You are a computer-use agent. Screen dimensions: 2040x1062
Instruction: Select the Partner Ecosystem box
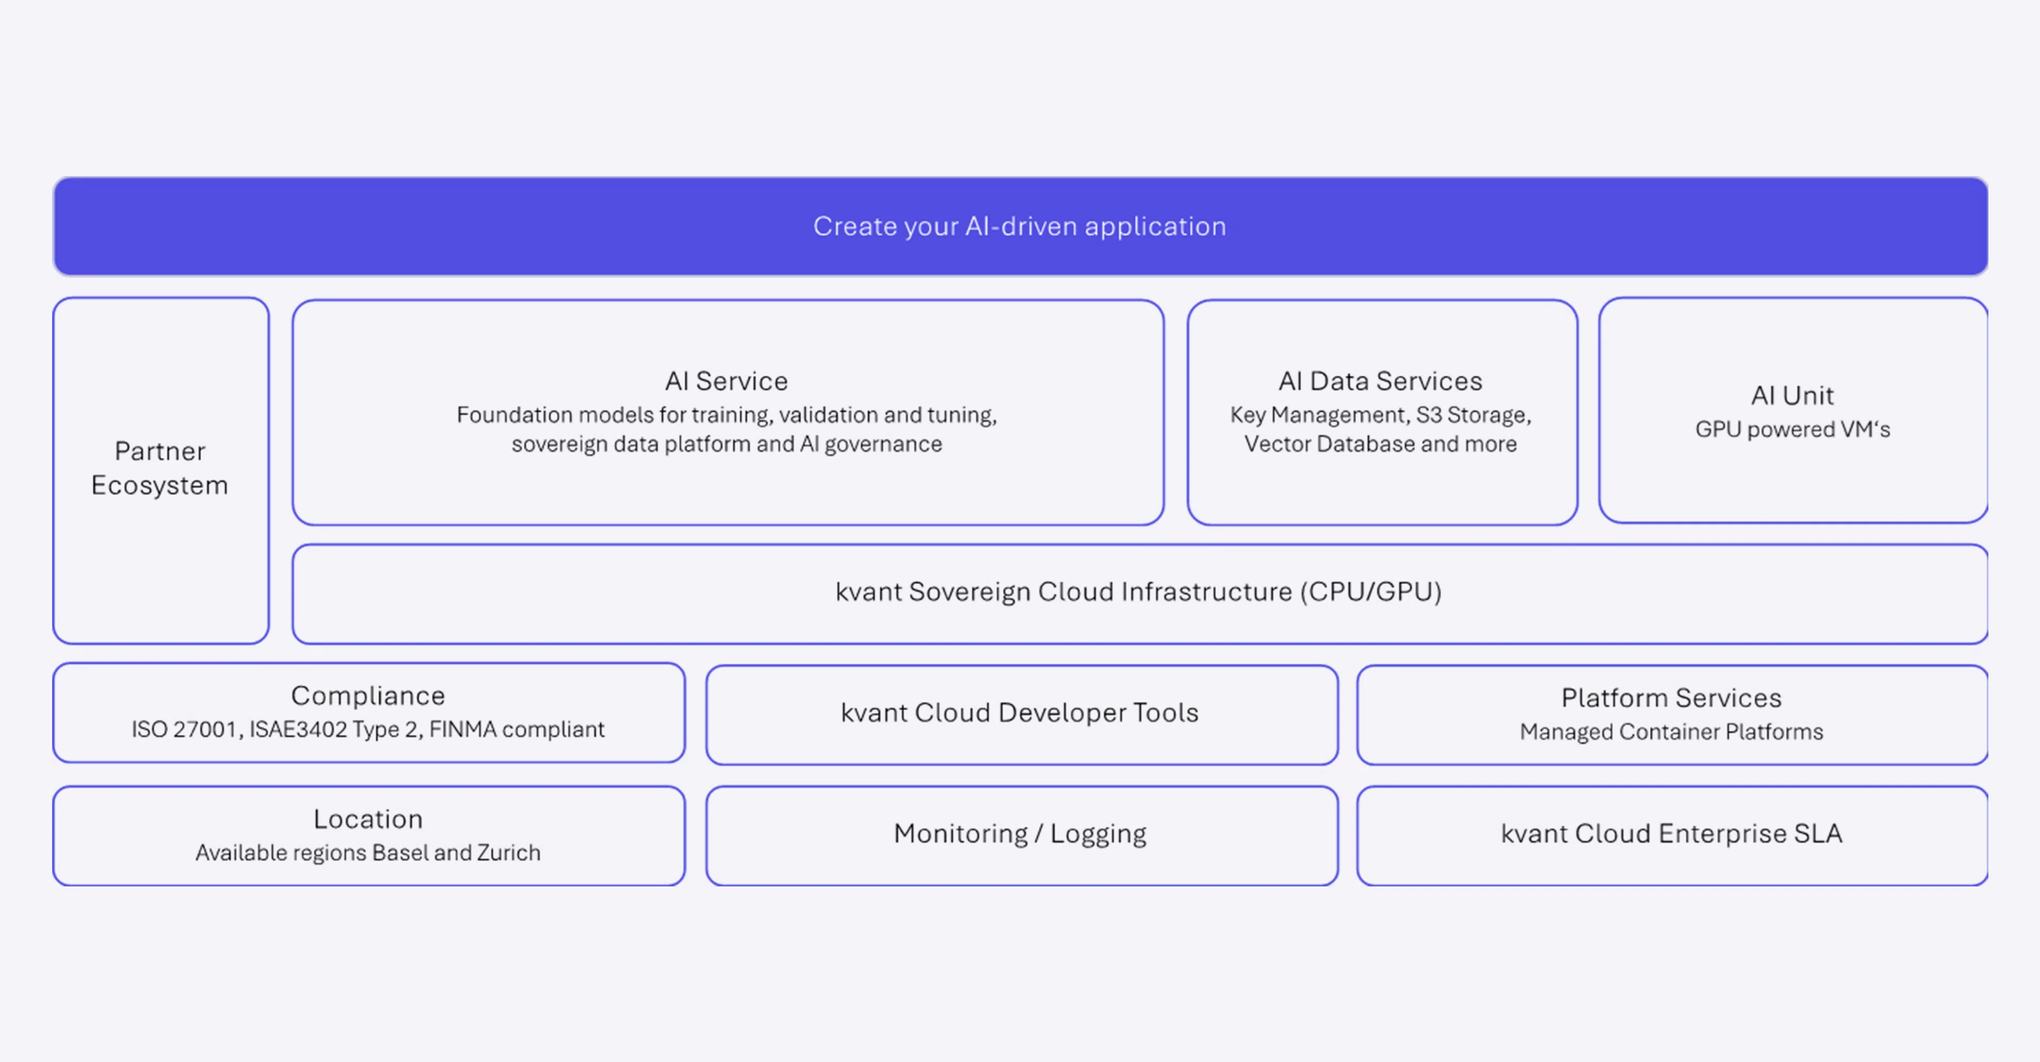(x=161, y=470)
